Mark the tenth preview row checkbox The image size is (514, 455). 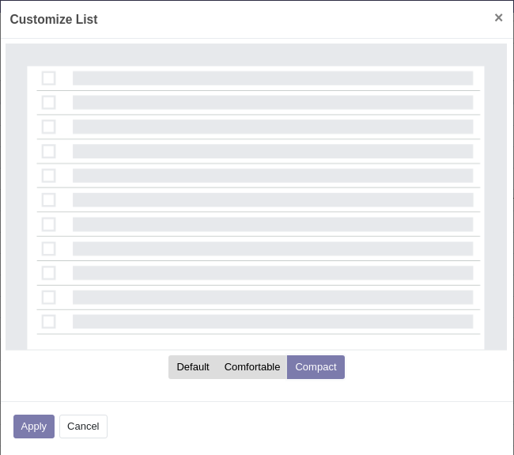click(x=49, y=298)
